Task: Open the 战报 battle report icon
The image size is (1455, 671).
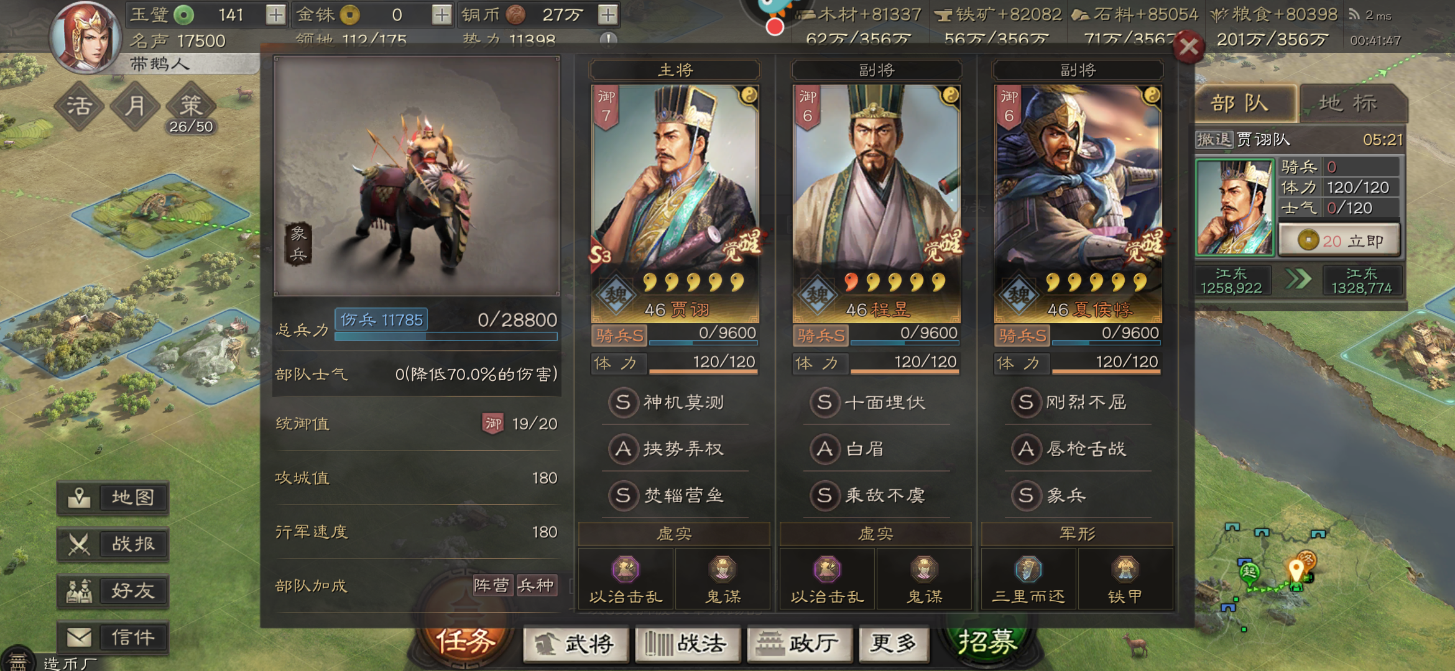Action: click(x=80, y=544)
